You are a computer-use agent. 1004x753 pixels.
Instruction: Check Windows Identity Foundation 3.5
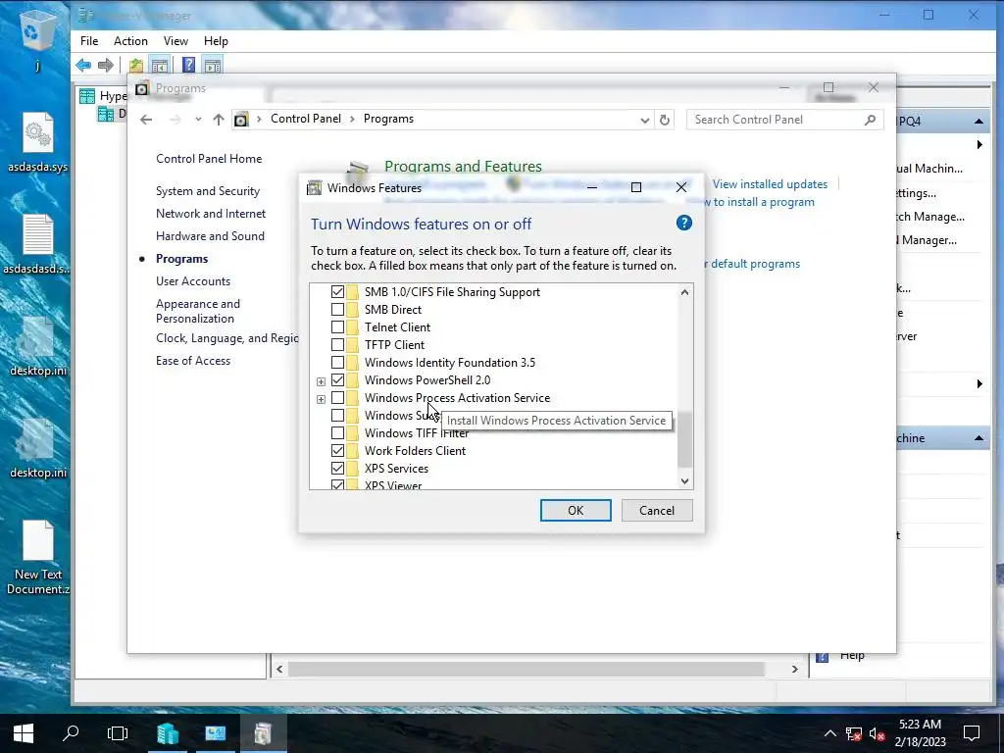coord(337,363)
